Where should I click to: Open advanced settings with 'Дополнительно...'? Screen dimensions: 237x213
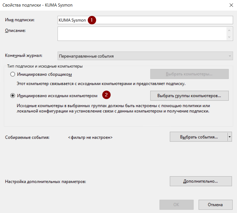click(200, 181)
